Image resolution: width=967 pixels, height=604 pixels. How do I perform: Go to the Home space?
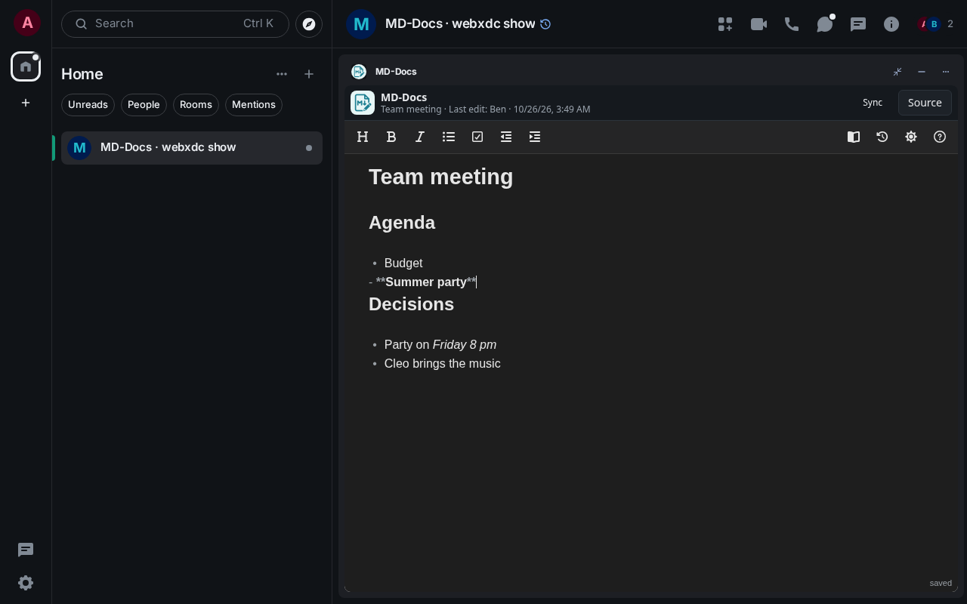(x=26, y=66)
